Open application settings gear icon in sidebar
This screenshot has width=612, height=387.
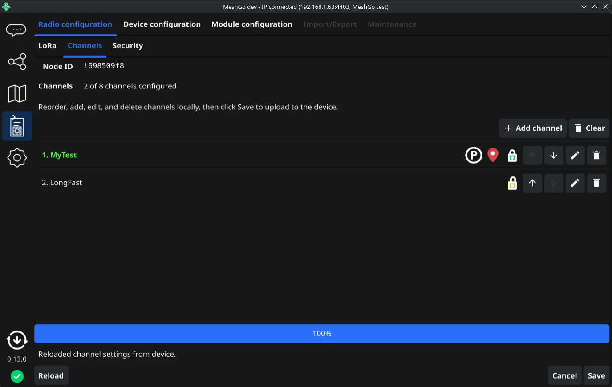[x=17, y=158]
